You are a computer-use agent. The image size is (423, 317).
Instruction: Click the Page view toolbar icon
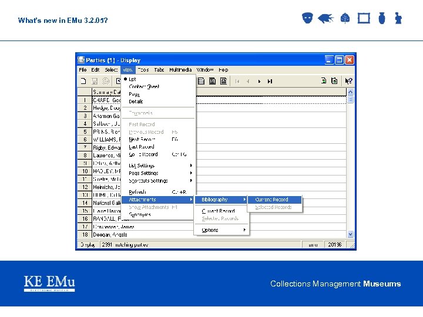[223, 81]
